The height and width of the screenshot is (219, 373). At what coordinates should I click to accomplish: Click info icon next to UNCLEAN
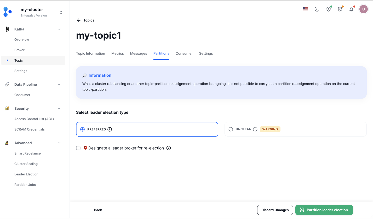click(255, 129)
